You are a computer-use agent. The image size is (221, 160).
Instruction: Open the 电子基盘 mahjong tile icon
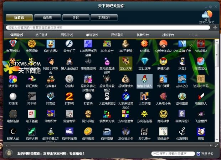coord(32,114)
